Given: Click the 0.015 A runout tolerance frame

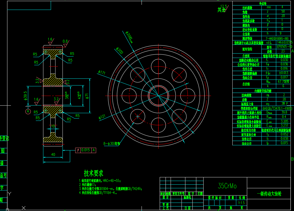Looking at the screenshot, I should coord(86,150).
